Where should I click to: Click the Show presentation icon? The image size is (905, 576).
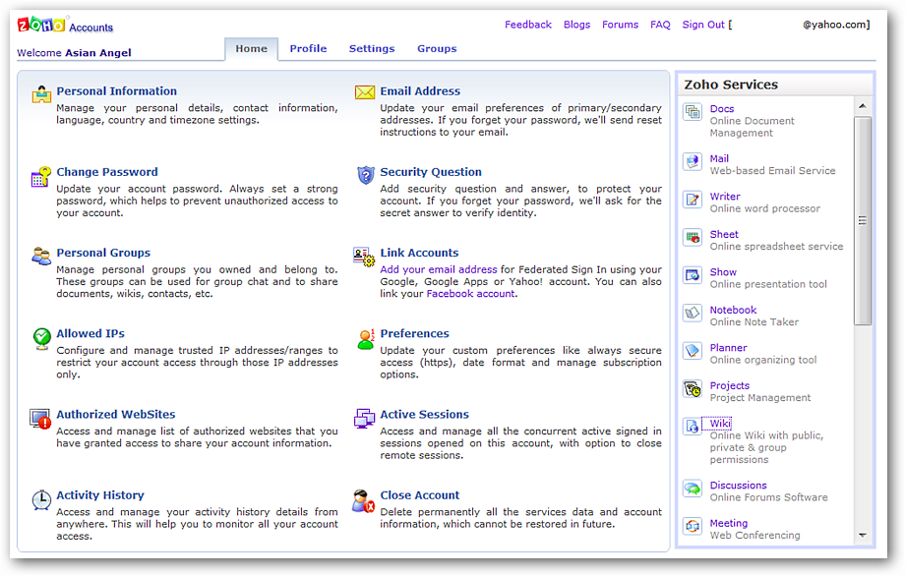point(692,274)
